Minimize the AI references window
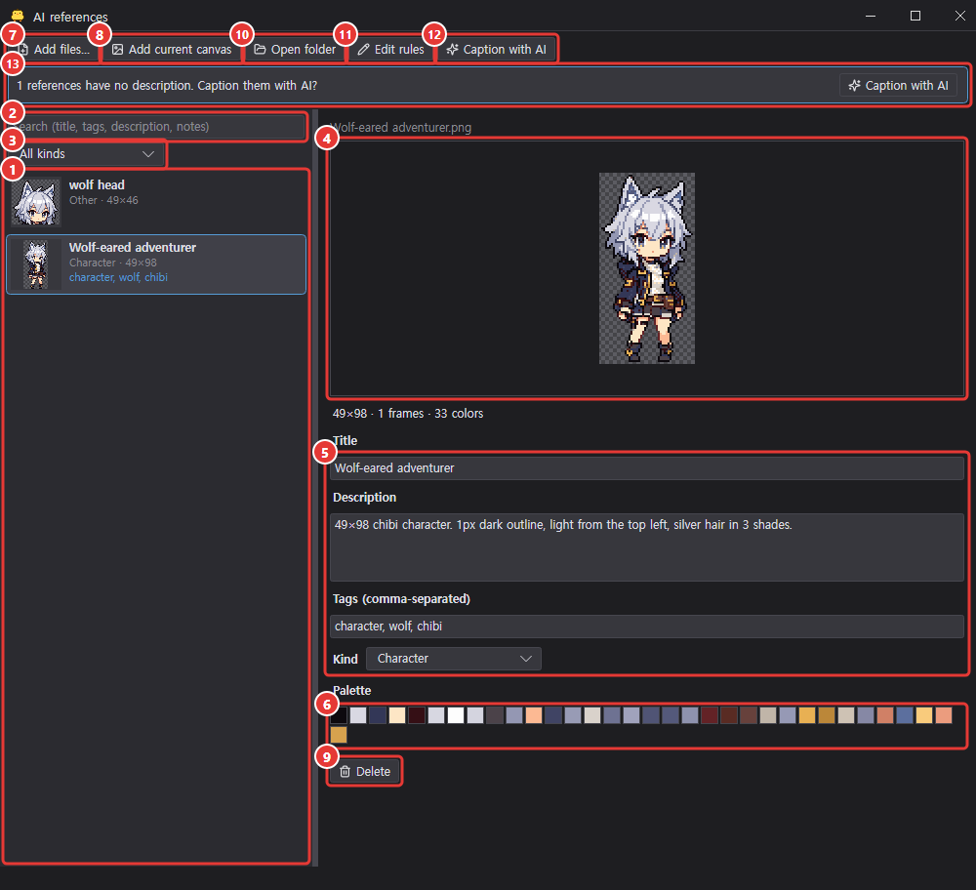This screenshot has width=976, height=890. pos(871,17)
